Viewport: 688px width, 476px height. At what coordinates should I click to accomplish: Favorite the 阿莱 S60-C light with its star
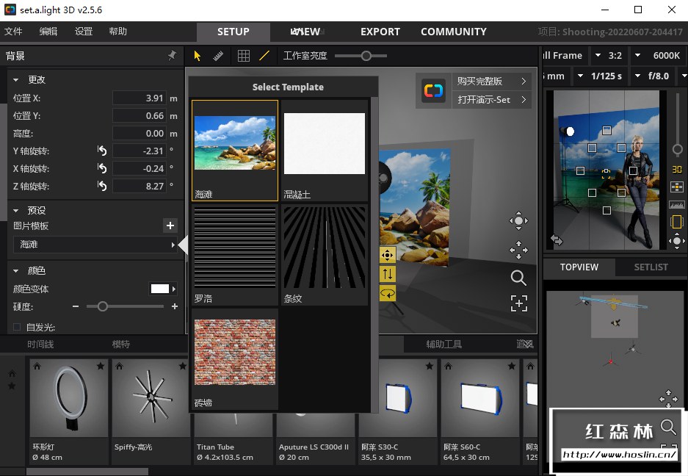pos(512,366)
